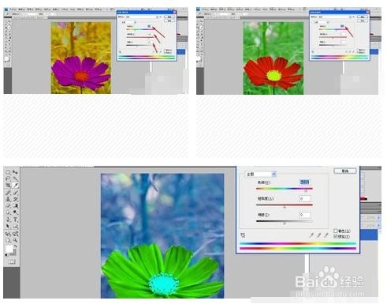Image resolution: width=387 pixels, height=308 pixels.
Task: Select the Gradient tool in bottom toolbox
Action: pos(15,206)
